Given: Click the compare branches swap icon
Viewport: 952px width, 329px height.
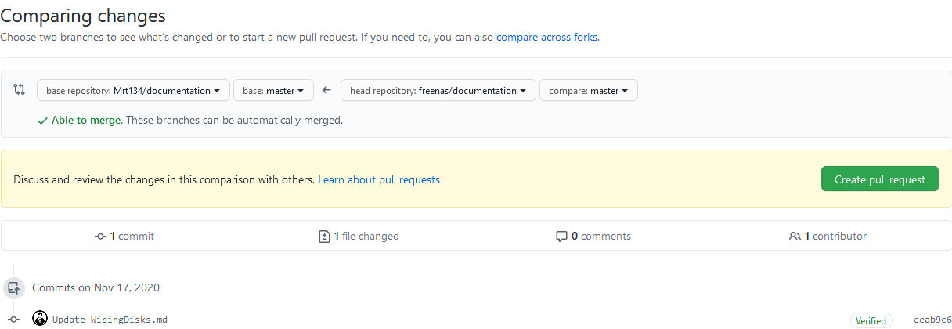Looking at the screenshot, I should [x=20, y=90].
